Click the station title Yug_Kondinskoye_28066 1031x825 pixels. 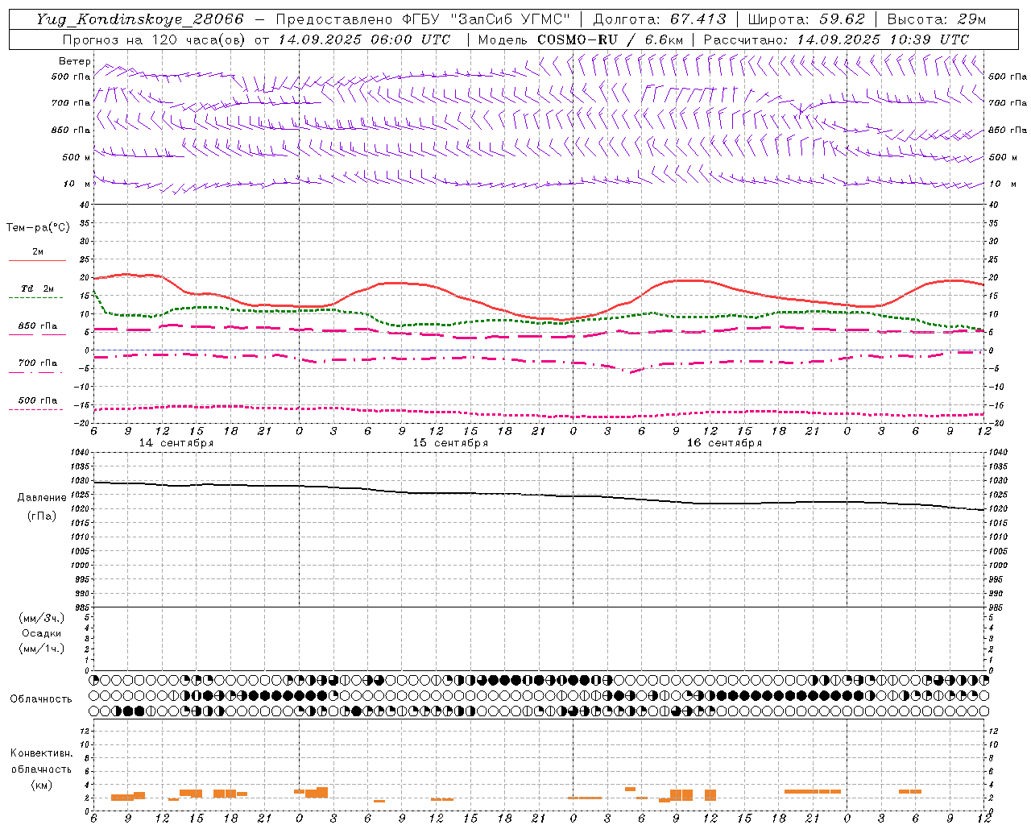[x=140, y=19]
